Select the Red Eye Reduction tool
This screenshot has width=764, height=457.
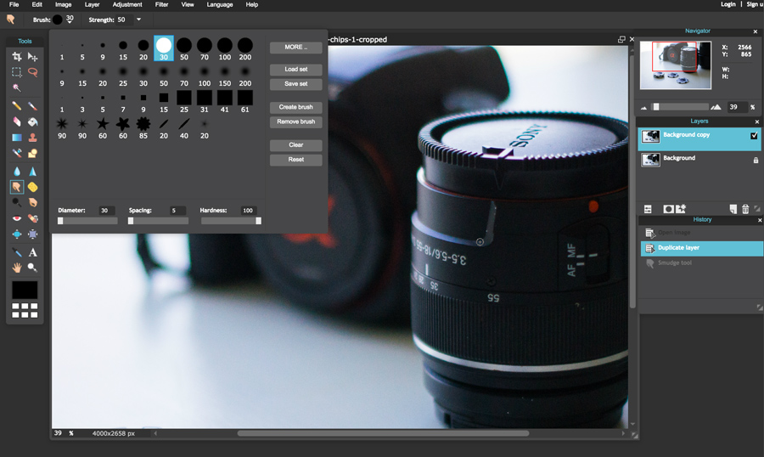[x=17, y=218]
